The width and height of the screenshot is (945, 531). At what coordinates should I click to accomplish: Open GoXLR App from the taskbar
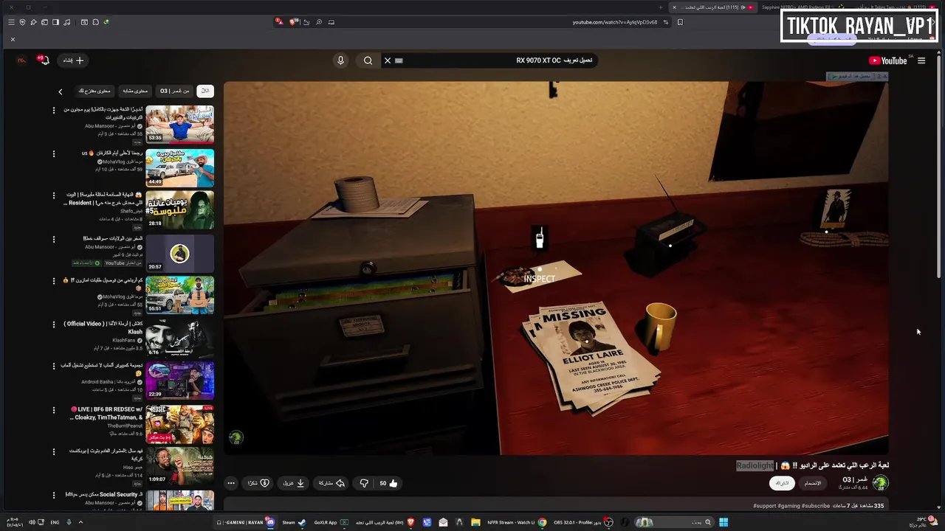331,522
